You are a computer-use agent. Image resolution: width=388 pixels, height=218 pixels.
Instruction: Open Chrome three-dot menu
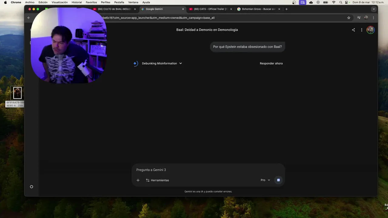(373, 18)
